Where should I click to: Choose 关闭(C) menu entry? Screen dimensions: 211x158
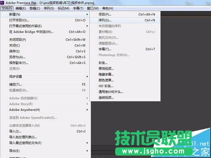pos(45,46)
